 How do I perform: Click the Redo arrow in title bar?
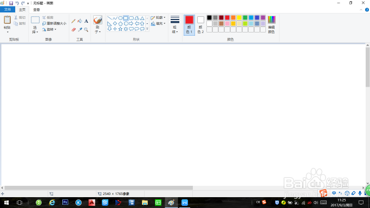[x=23, y=3]
